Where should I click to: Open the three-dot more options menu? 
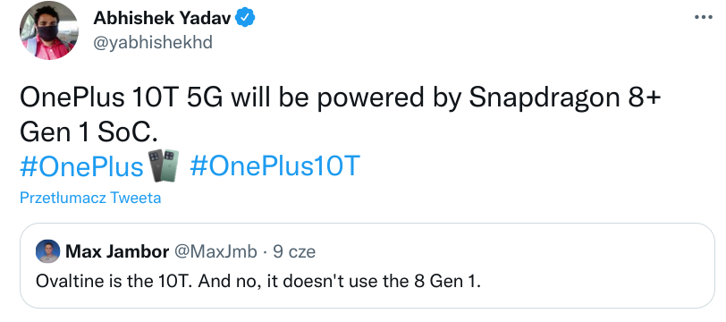(x=704, y=17)
